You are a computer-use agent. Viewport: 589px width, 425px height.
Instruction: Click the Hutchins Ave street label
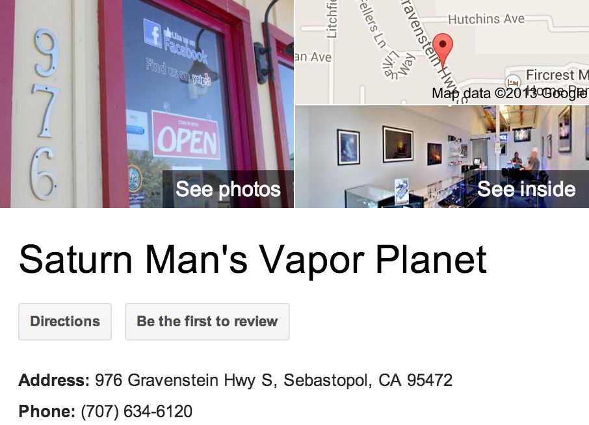[486, 19]
